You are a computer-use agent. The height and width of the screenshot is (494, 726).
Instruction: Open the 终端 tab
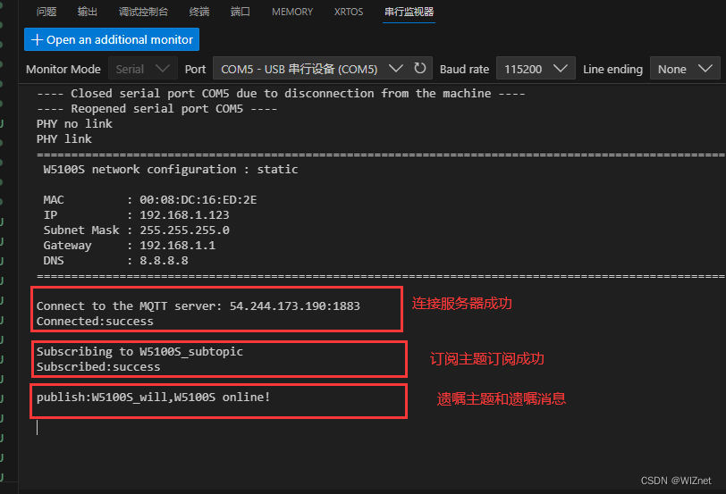point(199,12)
